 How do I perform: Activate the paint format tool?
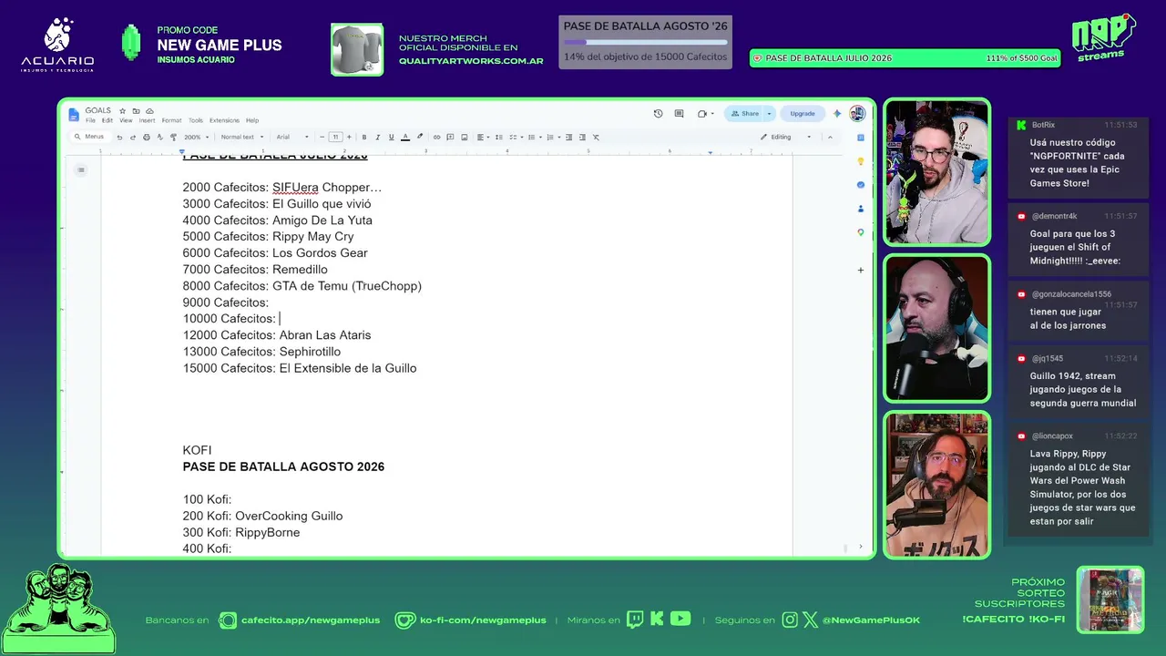tap(173, 138)
